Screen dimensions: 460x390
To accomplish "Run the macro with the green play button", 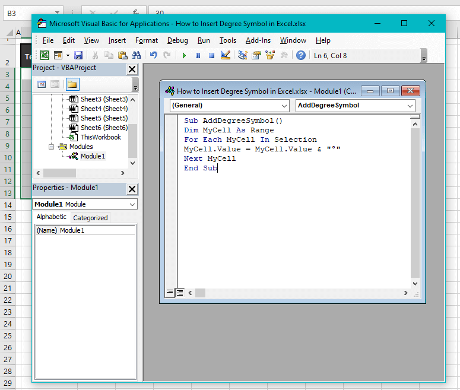I will pyautogui.click(x=184, y=55).
